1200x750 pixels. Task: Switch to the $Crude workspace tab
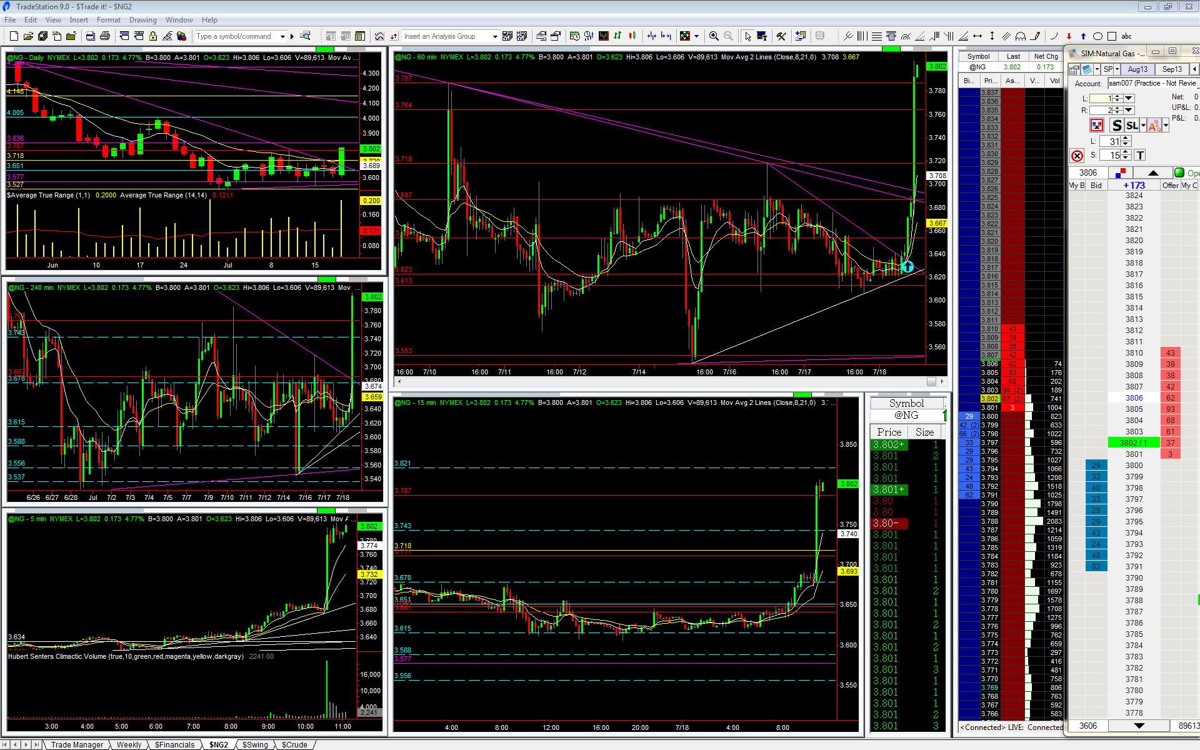coord(294,744)
